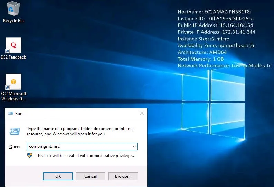The height and width of the screenshot is (187, 274).
Task: Open the Browse... file picker
Action: point(123,176)
